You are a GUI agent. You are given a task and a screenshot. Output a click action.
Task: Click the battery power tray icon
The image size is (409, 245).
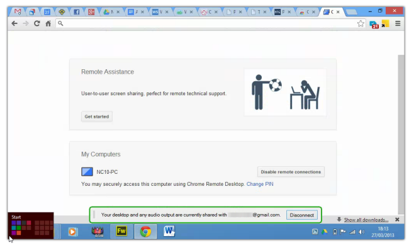click(335, 232)
